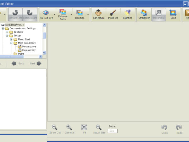
Task: Open the Enhance Color tool
Action: [63, 15]
